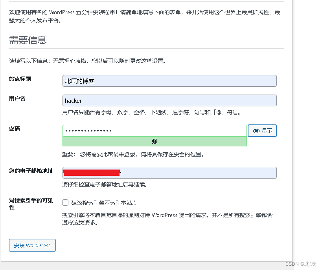Click the 站点标题 label

tap(20, 79)
